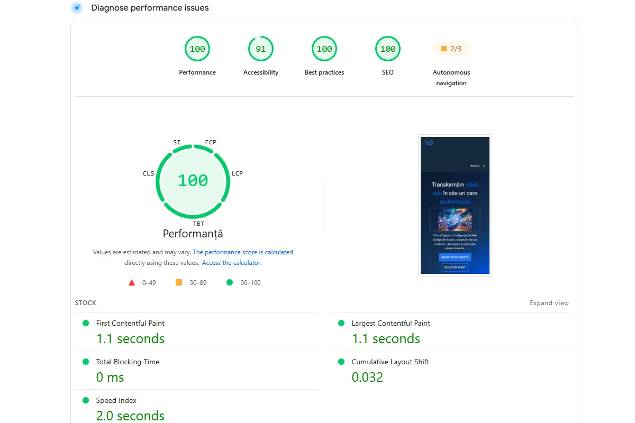Expand the Largest Contentful Paint metric
Viewport: 635px width, 423px height.
tap(452, 332)
